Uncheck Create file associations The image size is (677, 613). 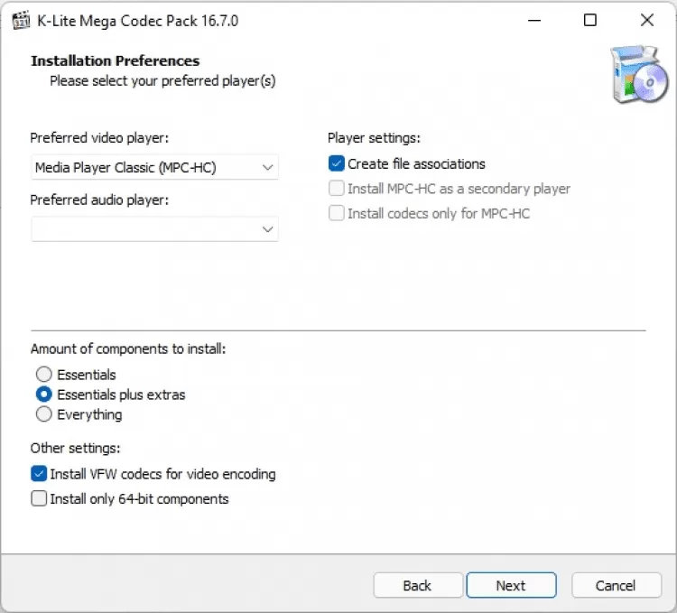click(x=337, y=164)
